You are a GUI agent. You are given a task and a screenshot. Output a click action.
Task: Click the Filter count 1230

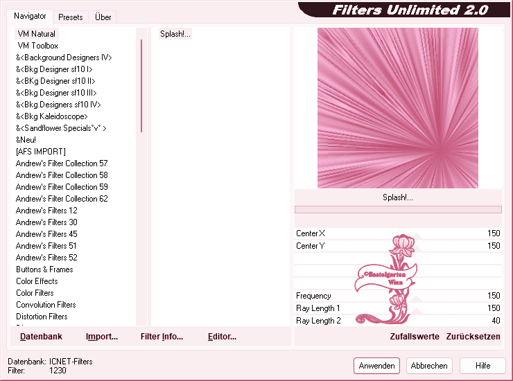(58, 371)
